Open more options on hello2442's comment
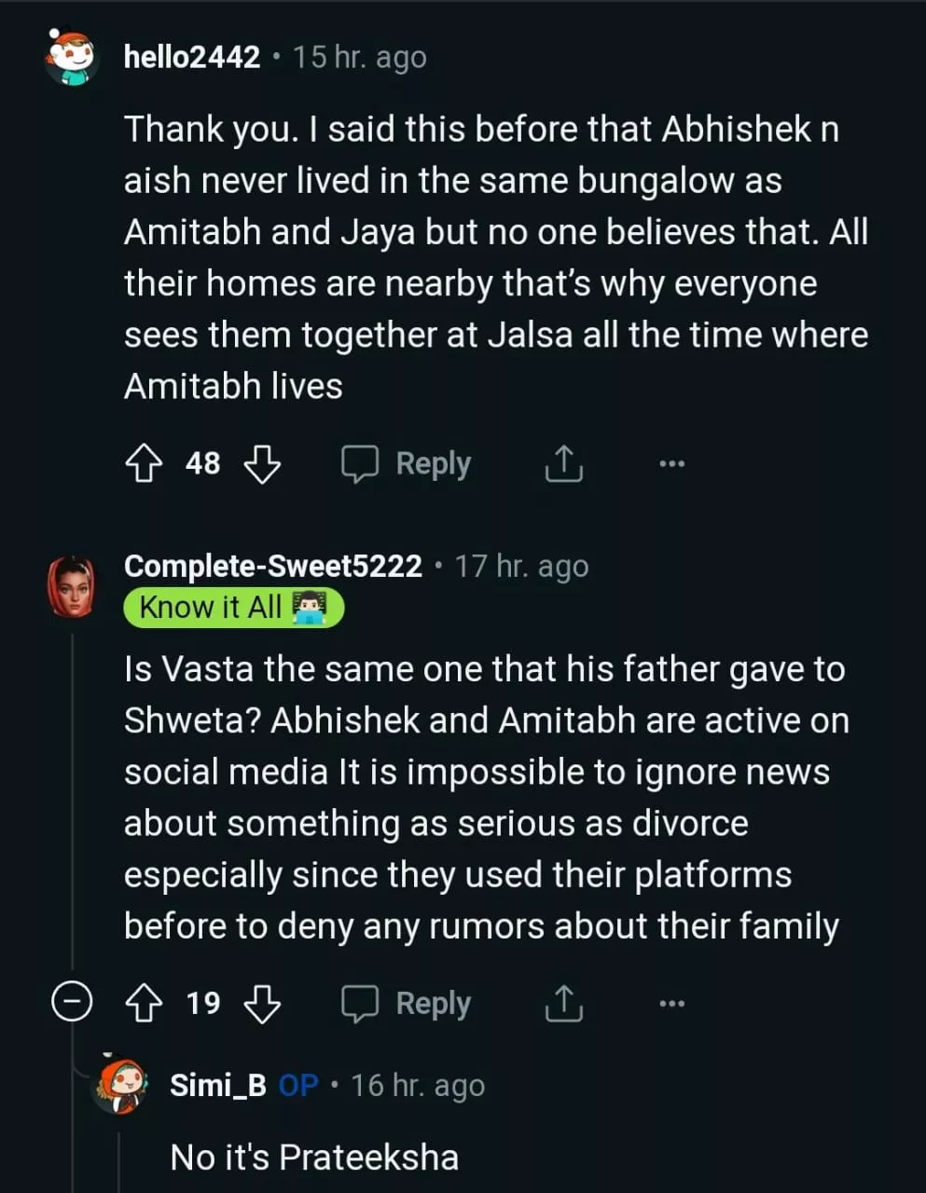926x1193 pixels. pos(671,463)
